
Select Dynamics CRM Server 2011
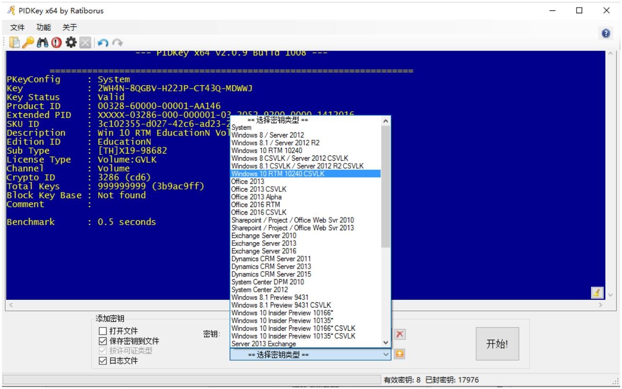coord(306,259)
